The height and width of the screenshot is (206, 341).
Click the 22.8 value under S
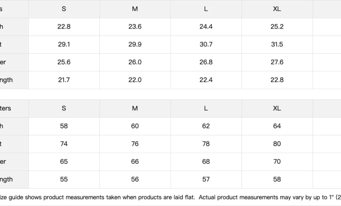[x=64, y=26]
